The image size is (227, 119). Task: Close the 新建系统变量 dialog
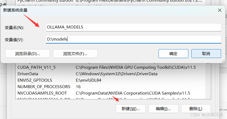click(x=220, y=10)
